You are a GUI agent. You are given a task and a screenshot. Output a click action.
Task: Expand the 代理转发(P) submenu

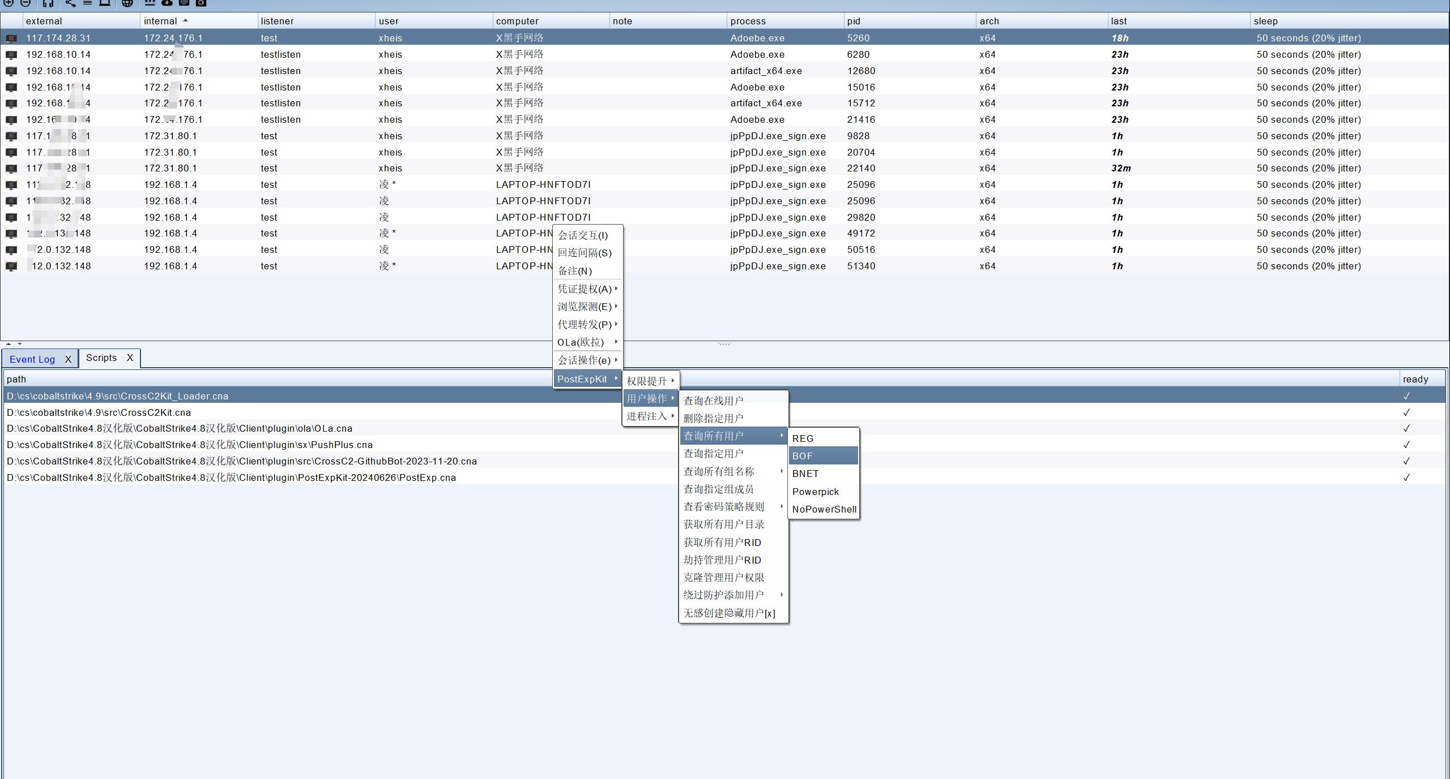coord(587,325)
